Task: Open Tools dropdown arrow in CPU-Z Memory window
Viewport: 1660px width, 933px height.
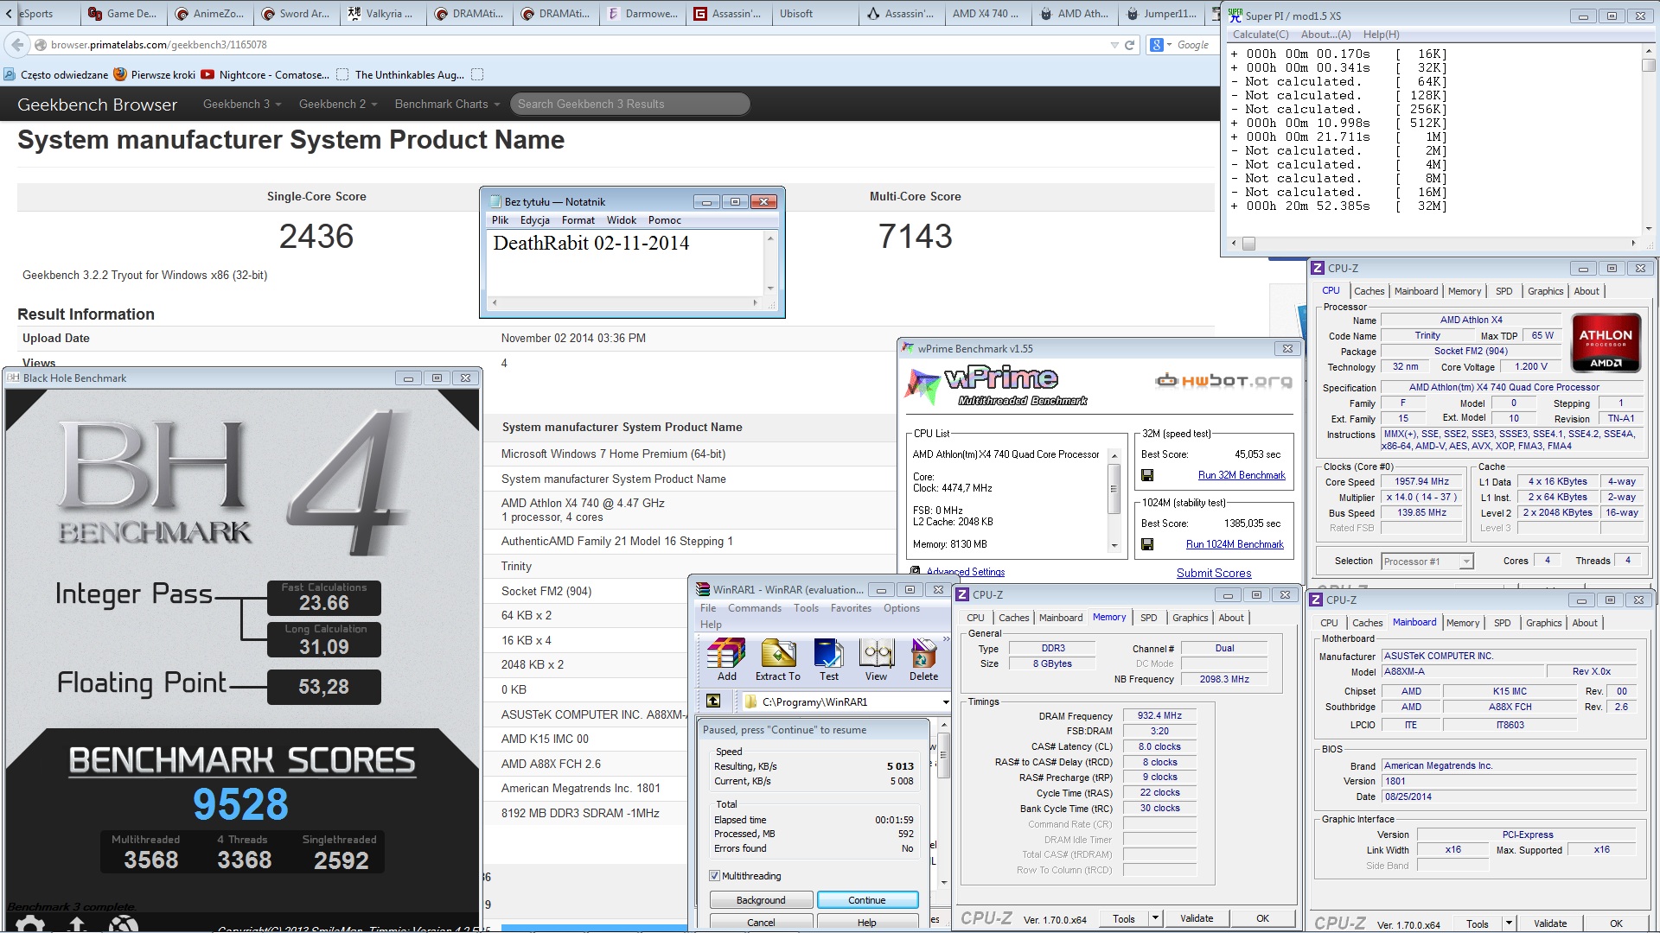Action: pos(1155,918)
